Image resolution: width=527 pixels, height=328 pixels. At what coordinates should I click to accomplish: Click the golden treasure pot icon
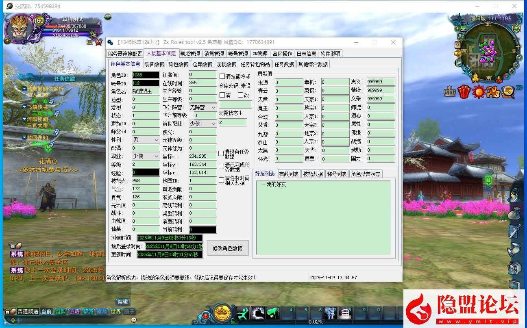(x=222, y=313)
